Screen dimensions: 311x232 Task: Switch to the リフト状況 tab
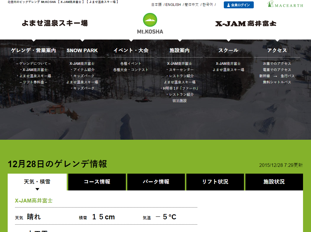215,182
